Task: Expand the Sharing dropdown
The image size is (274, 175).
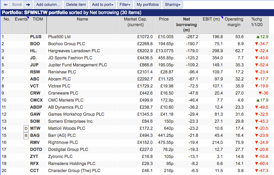Action: click(x=173, y=5)
